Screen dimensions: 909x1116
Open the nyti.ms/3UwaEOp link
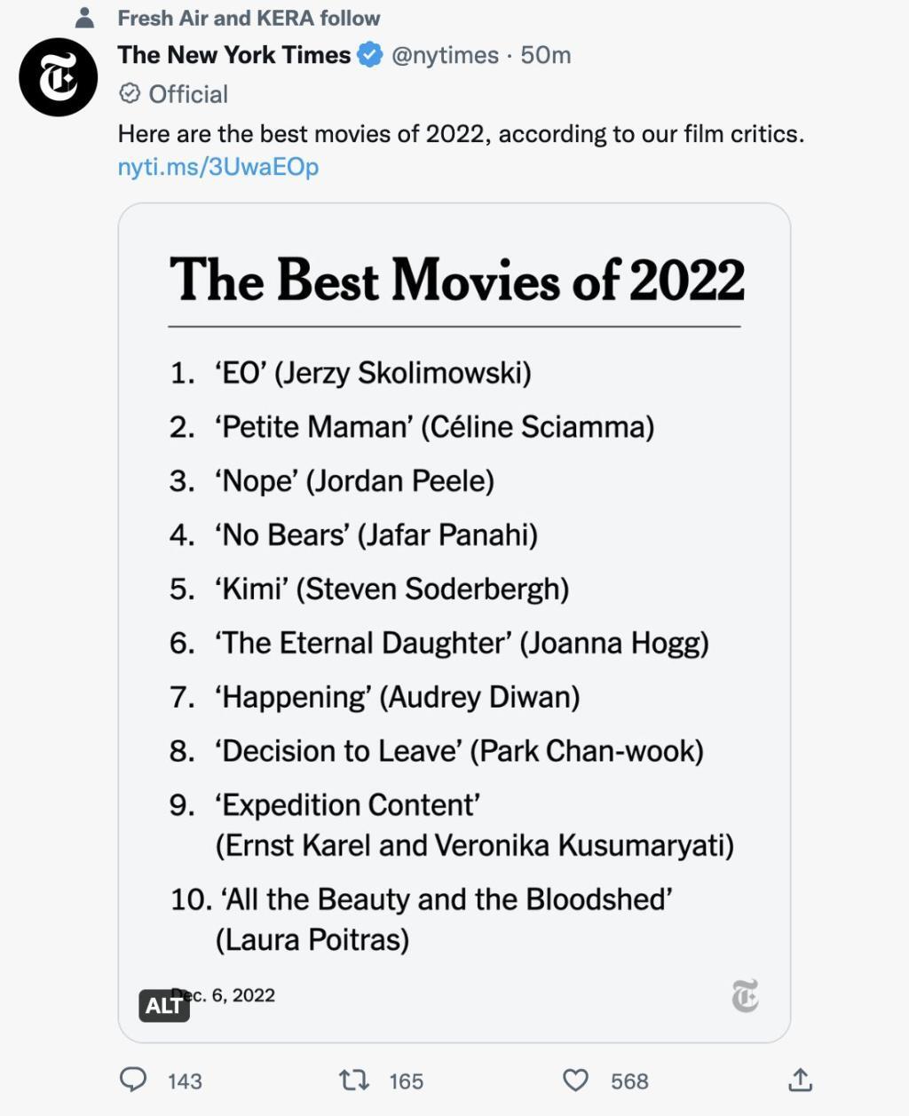218,167
